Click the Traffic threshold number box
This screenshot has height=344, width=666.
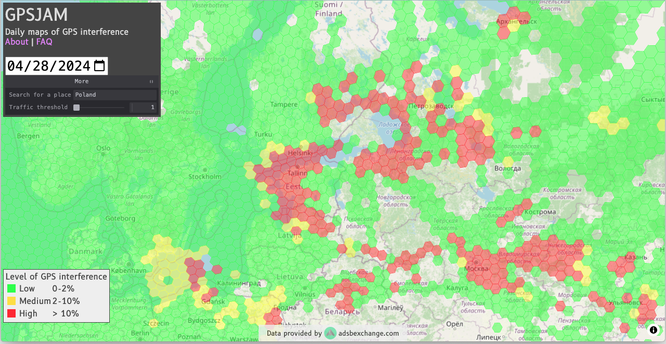144,108
